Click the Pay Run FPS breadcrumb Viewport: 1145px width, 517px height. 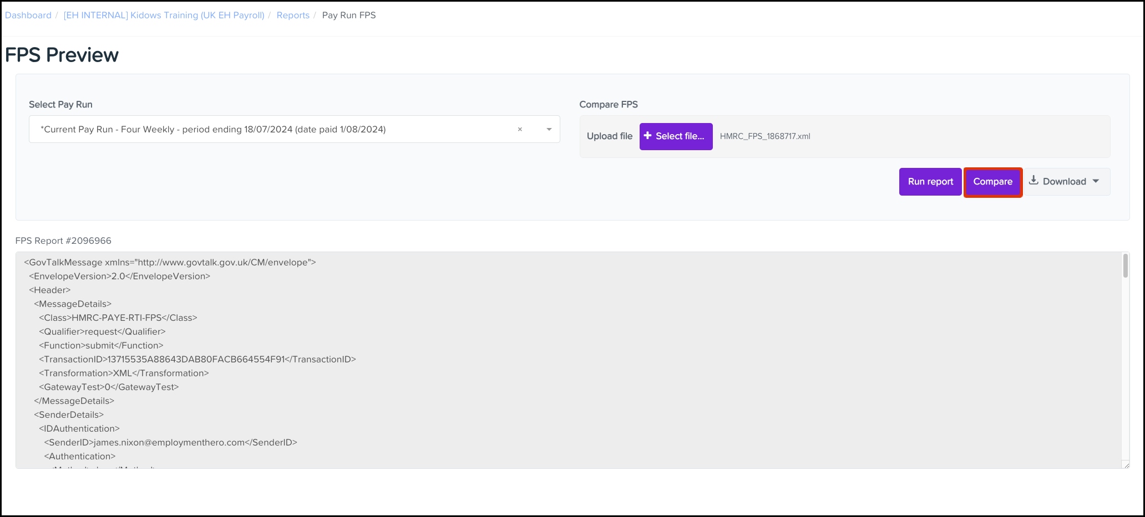tap(349, 16)
